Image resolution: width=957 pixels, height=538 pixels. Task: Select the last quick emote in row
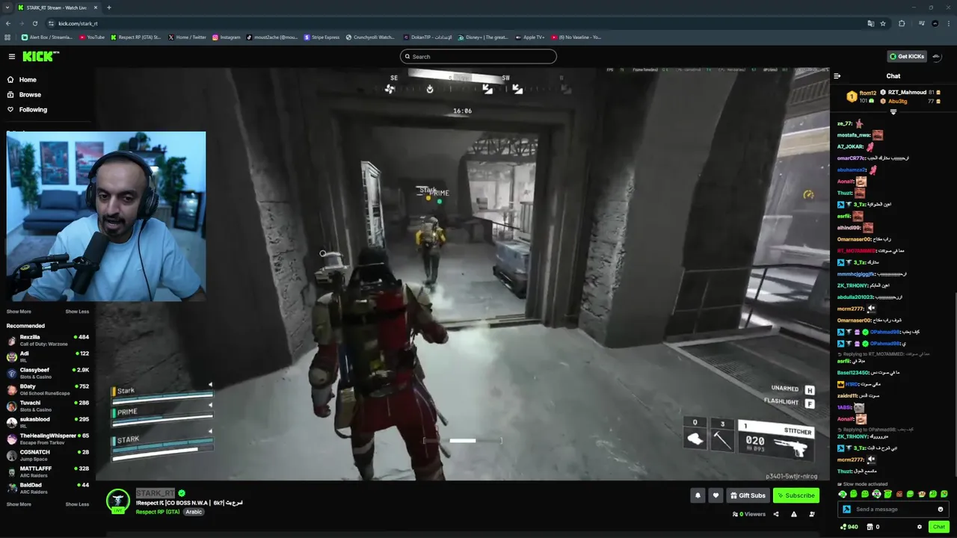pyautogui.click(x=944, y=494)
